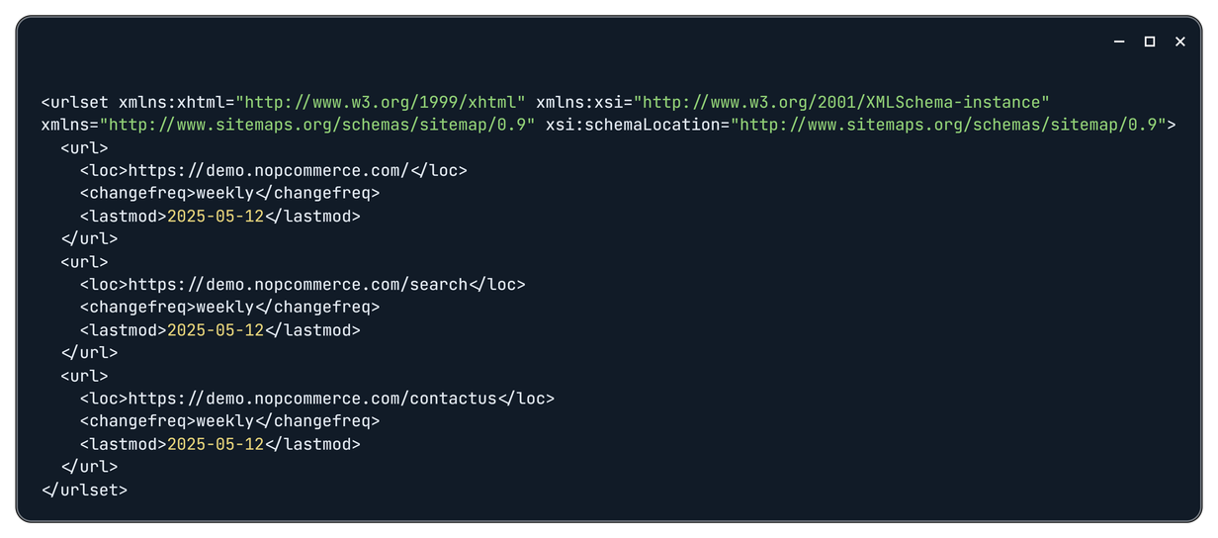Click the weekly changefreq of the first url
Screen dimensions: 1218x538
click(224, 193)
